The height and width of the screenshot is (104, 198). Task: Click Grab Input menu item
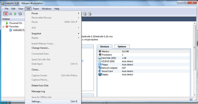[x=53, y=64]
